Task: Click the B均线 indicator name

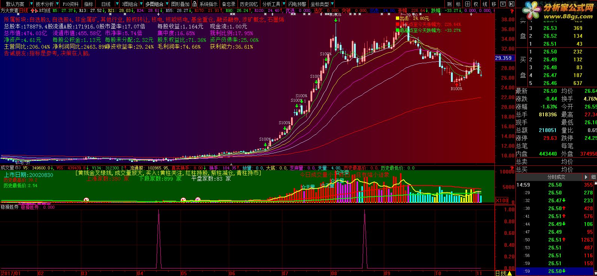Action: pyautogui.click(x=45, y=11)
